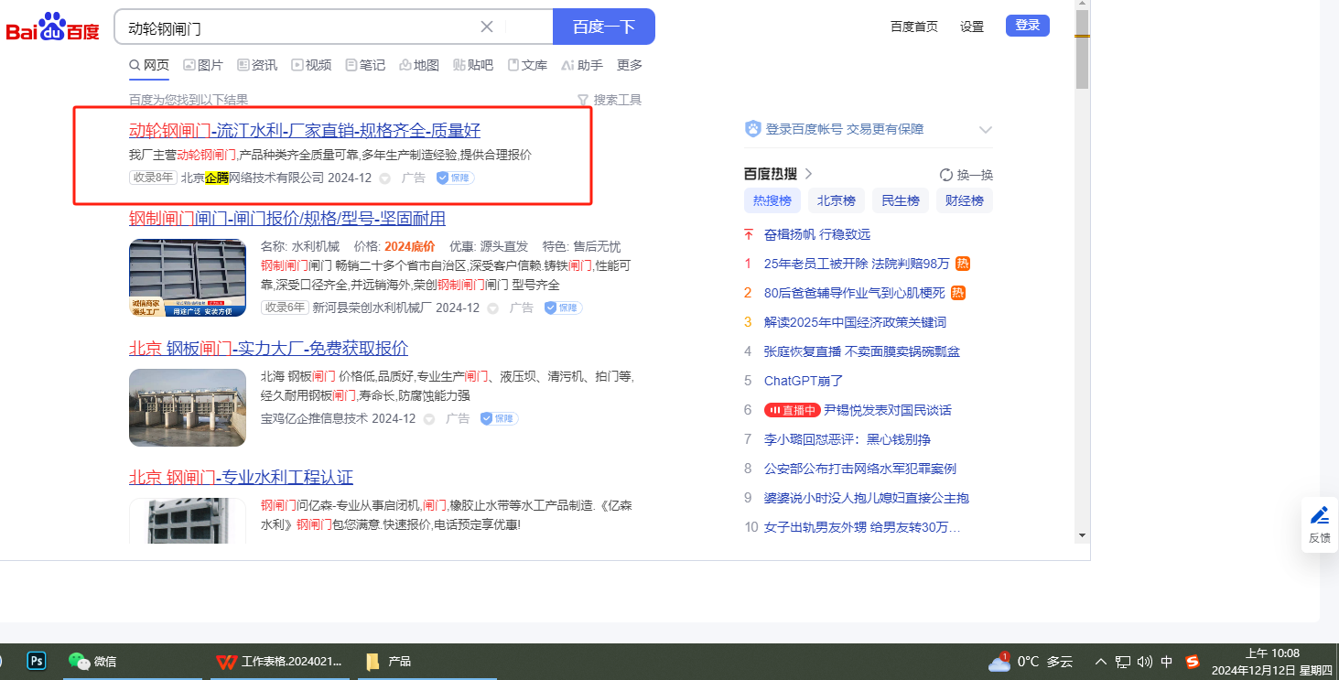1339x680 pixels.
Task: Expand the 更多 search categories
Action: coord(630,65)
